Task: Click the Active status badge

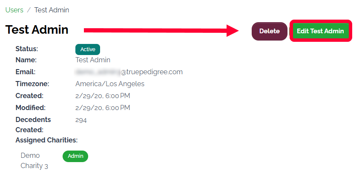Action: [88, 49]
